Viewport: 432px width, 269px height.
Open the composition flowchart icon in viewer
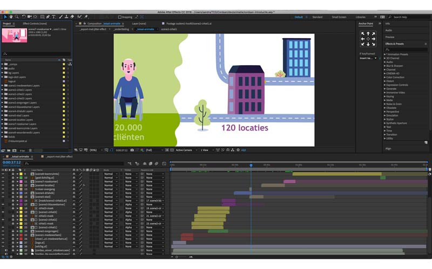coord(233,150)
